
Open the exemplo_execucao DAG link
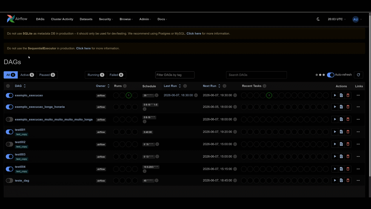[x=29, y=95]
